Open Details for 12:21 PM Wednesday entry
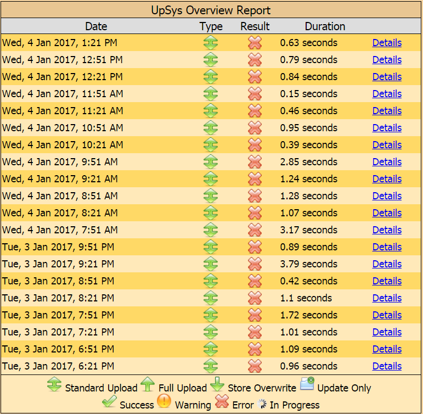The height and width of the screenshot is (414, 423). pyautogui.click(x=387, y=77)
